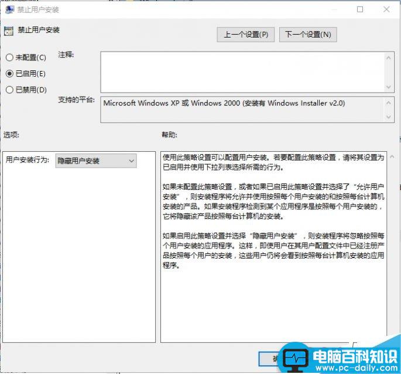Image resolution: width=401 pixels, height=374 pixels.
Task: Go to 下一个设置(N) next setting
Action: coord(308,35)
